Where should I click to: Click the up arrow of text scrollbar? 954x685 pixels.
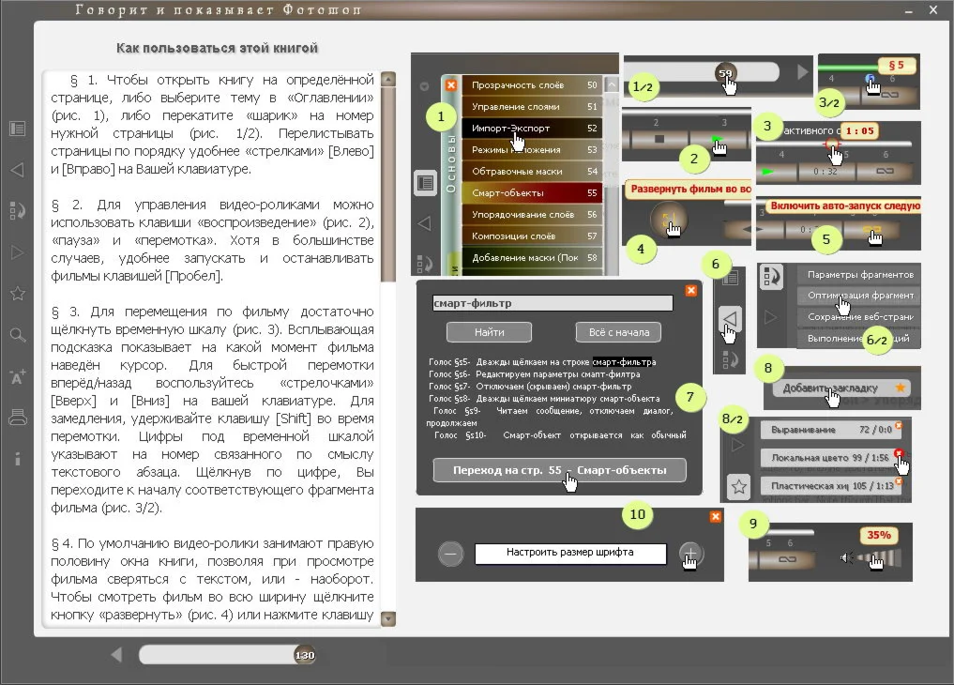click(x=387, y=79)
